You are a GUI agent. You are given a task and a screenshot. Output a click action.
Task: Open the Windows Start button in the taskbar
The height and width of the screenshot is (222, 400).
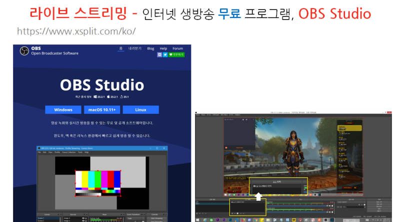(197, 220)
